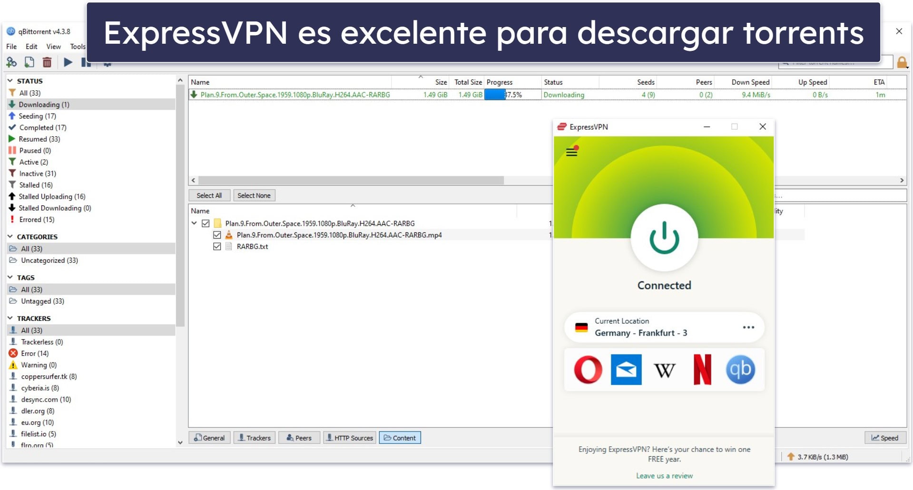Click the Delete torrent trash icon

(47, 62)
